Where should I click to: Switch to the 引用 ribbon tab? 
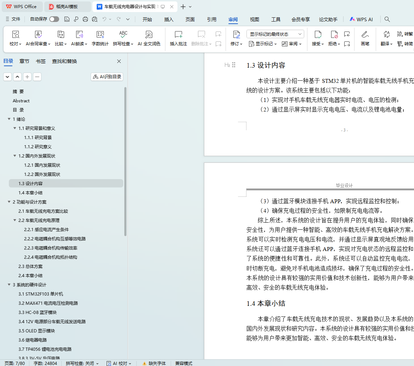(211, 19)
